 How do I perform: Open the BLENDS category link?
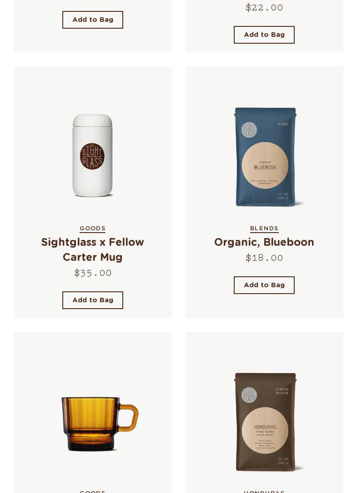[264, 229]
